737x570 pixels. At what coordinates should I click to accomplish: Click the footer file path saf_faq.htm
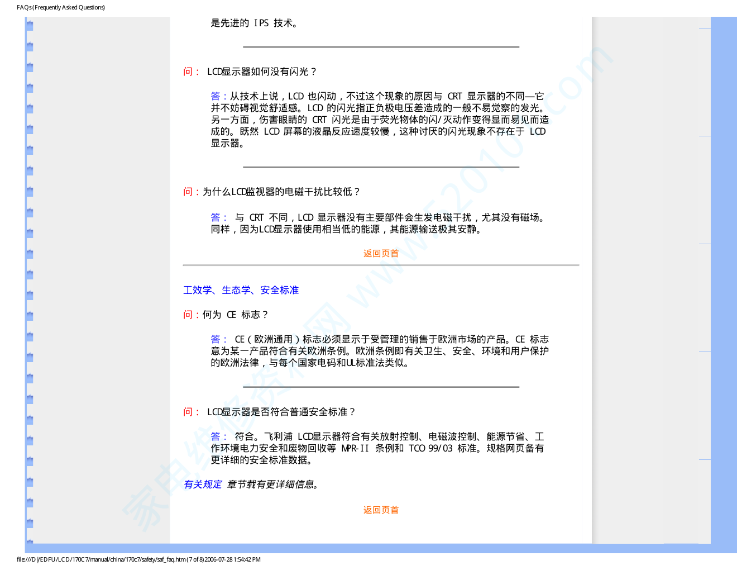point(138,559)
